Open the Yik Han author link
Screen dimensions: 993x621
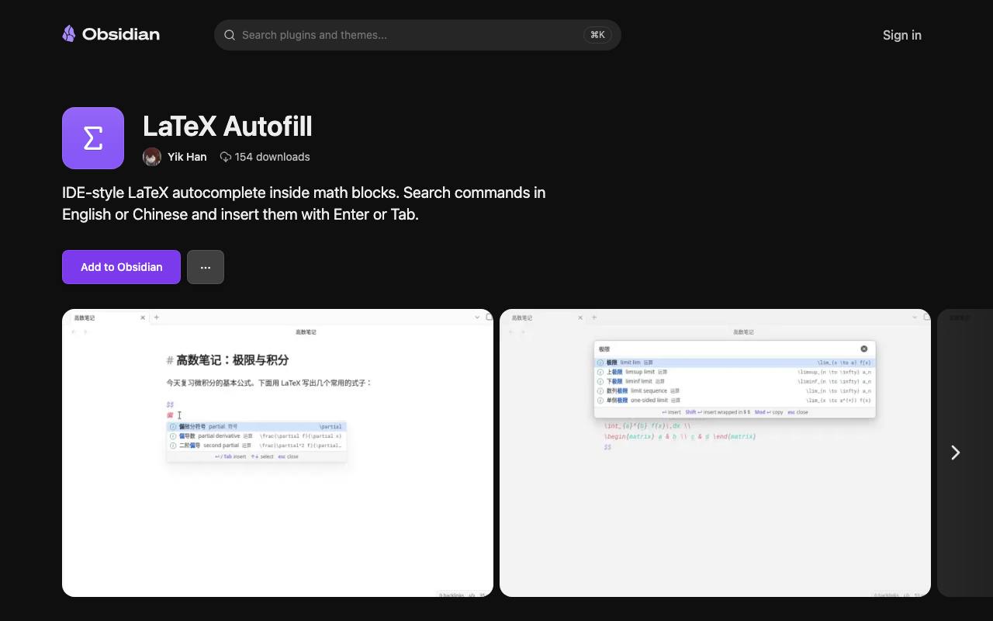[x=187, y=157]
